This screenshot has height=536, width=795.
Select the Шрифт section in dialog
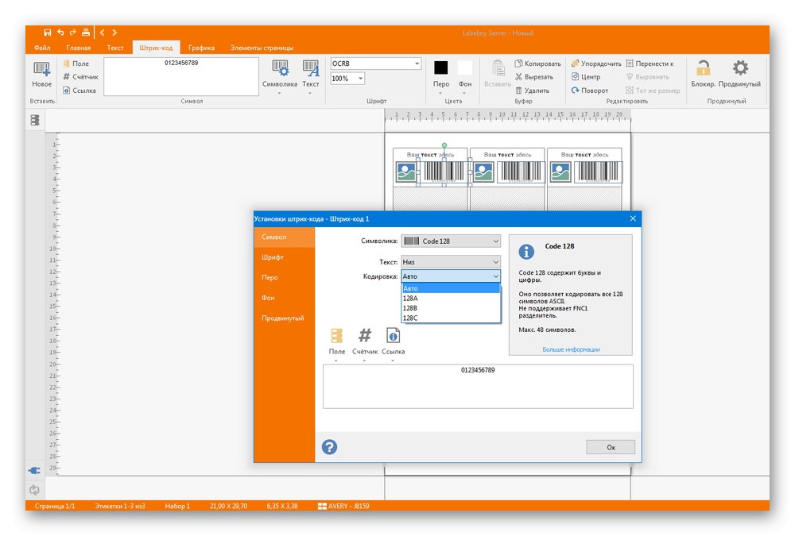284,257
